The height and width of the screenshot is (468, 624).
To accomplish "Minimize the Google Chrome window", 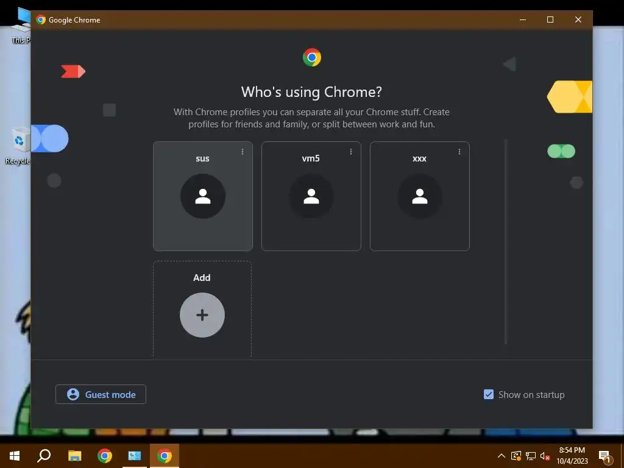I will click(x=523, y=19).
